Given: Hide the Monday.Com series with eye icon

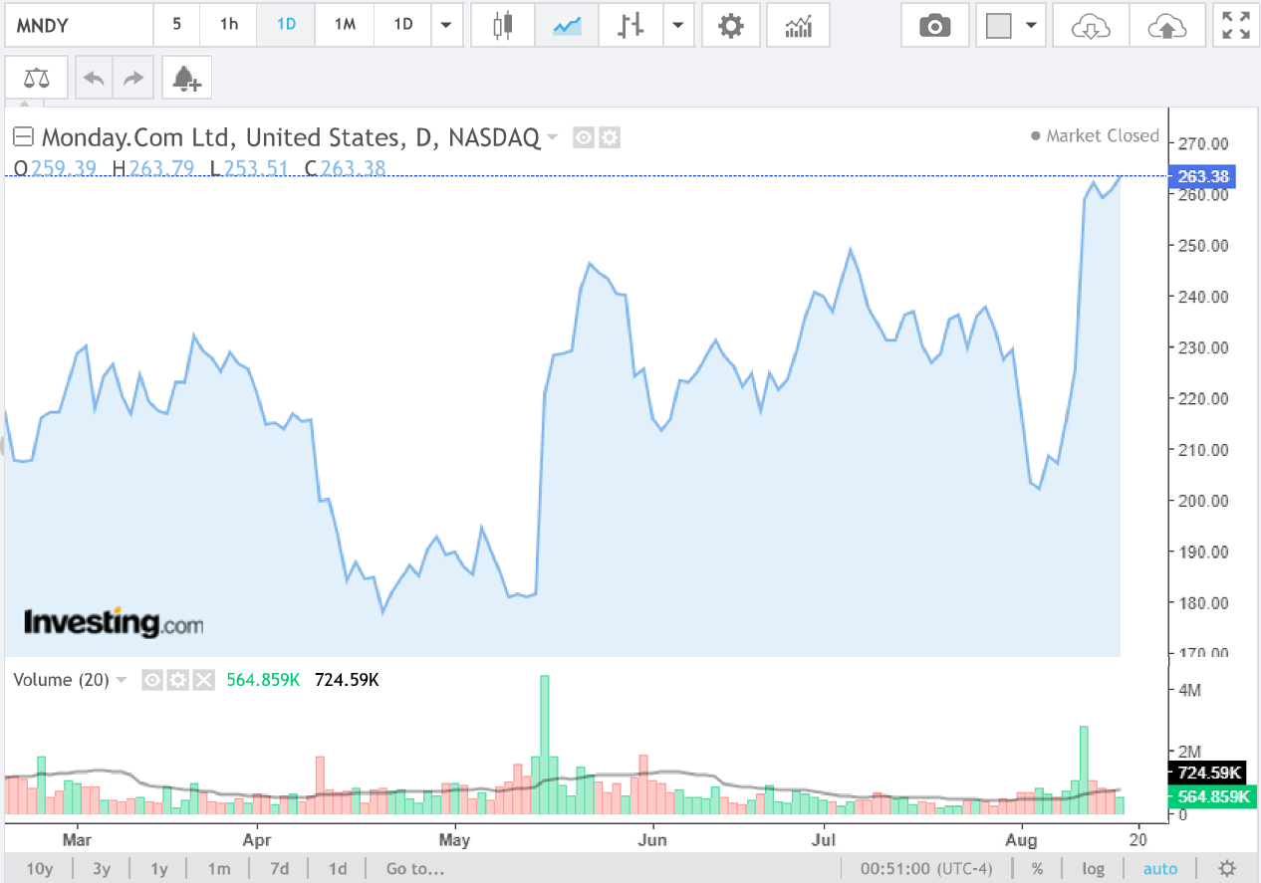Looking at the screenshot, I should (585, 137).
